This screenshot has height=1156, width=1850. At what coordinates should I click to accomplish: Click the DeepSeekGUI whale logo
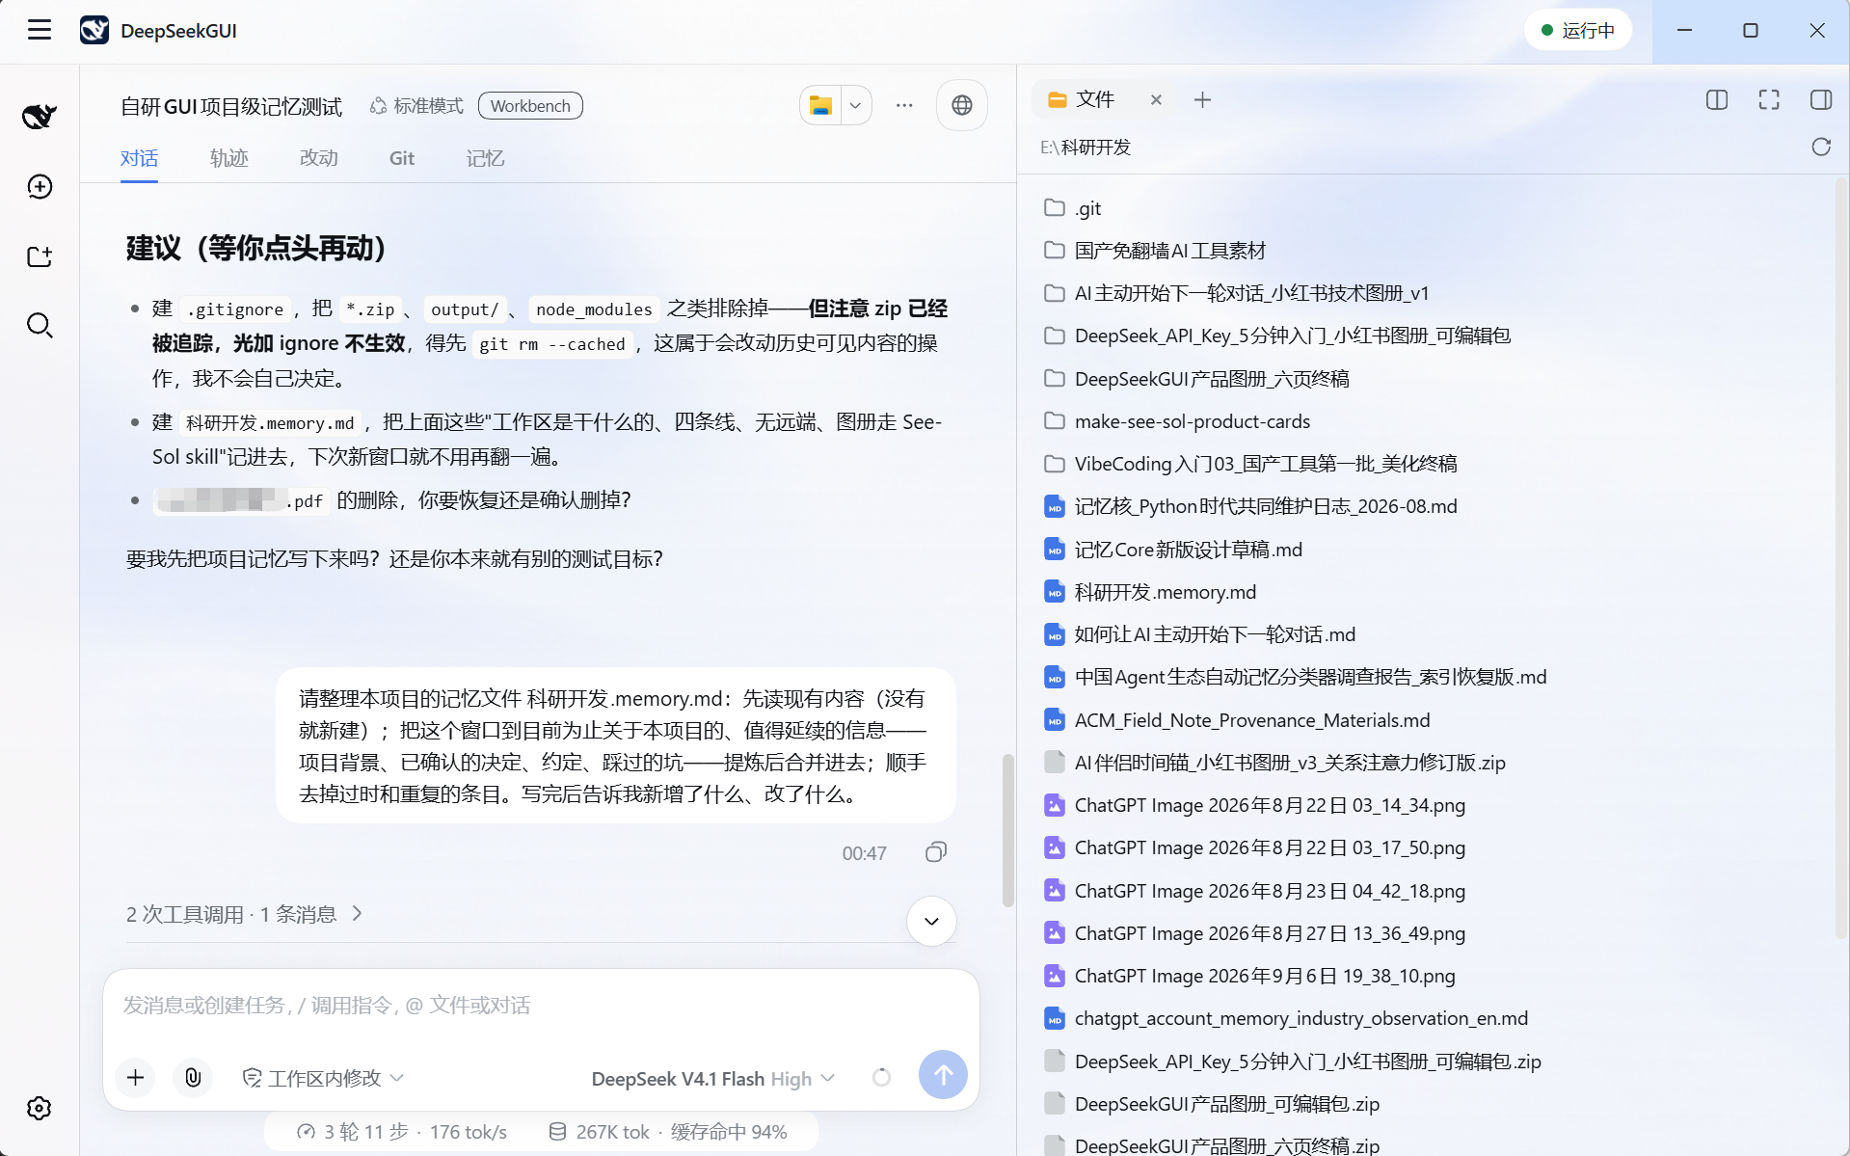(94, 31)
